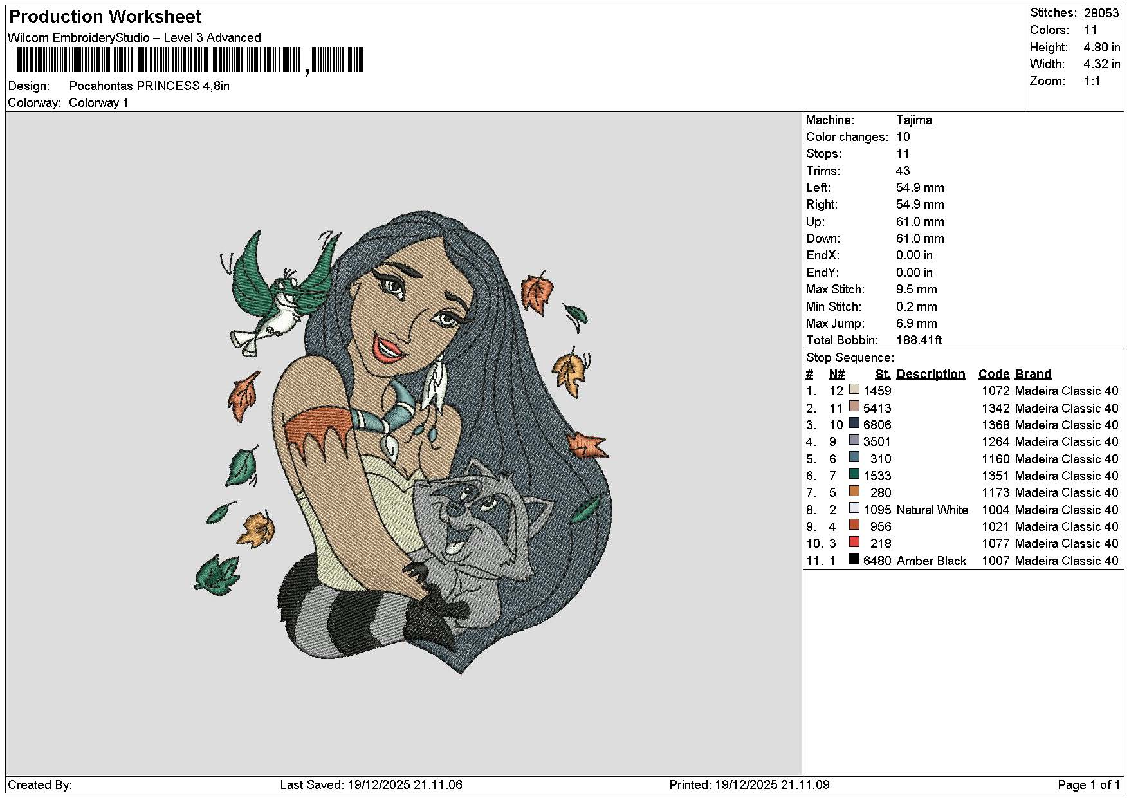Click the machine name "Tajima"
1129x798 pixels.
tap(913, 120)
